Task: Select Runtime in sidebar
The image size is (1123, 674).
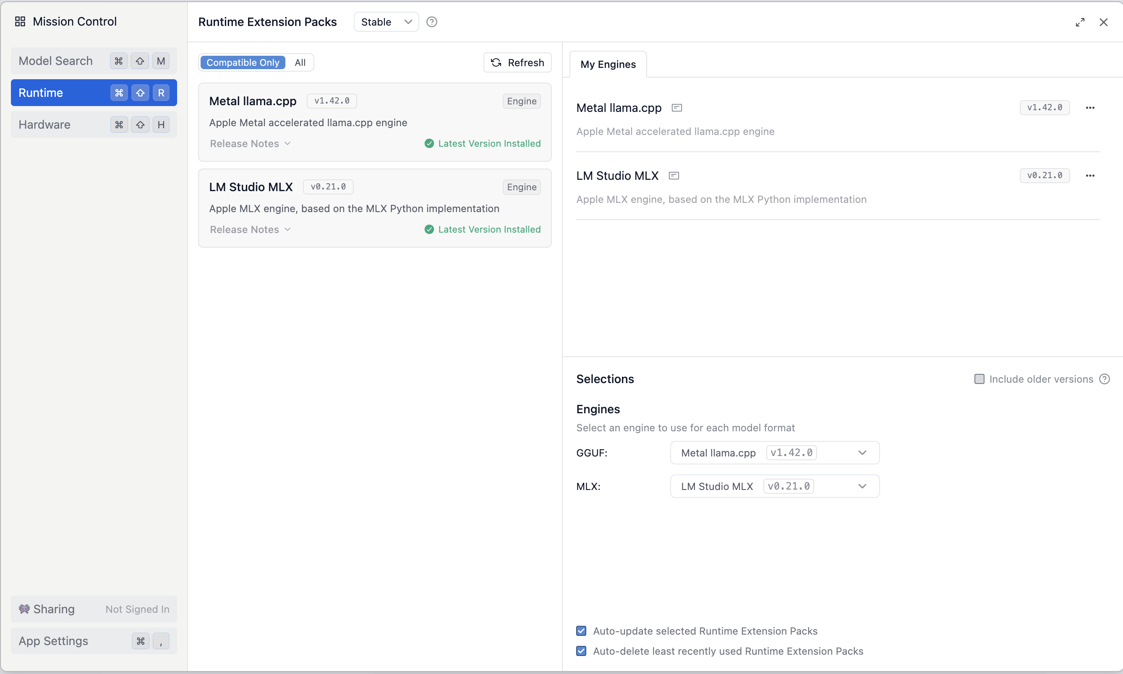Action: [x=94, y=93]
